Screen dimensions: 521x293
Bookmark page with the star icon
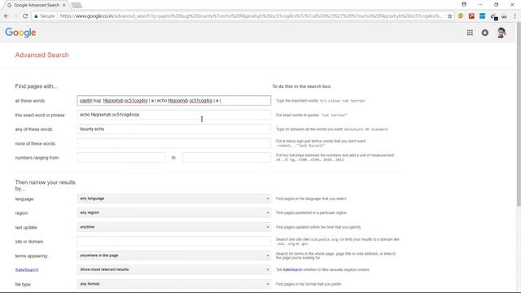point(450,16)
